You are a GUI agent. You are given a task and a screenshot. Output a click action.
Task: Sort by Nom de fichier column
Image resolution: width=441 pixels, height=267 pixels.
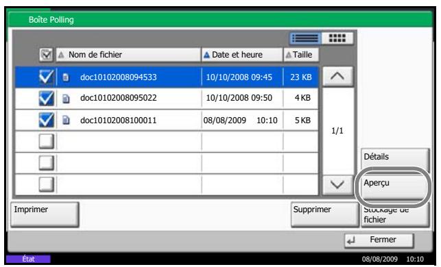tap(128, 55)
